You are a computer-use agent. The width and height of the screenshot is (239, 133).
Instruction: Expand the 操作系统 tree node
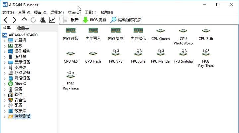(x=4, y=52)
